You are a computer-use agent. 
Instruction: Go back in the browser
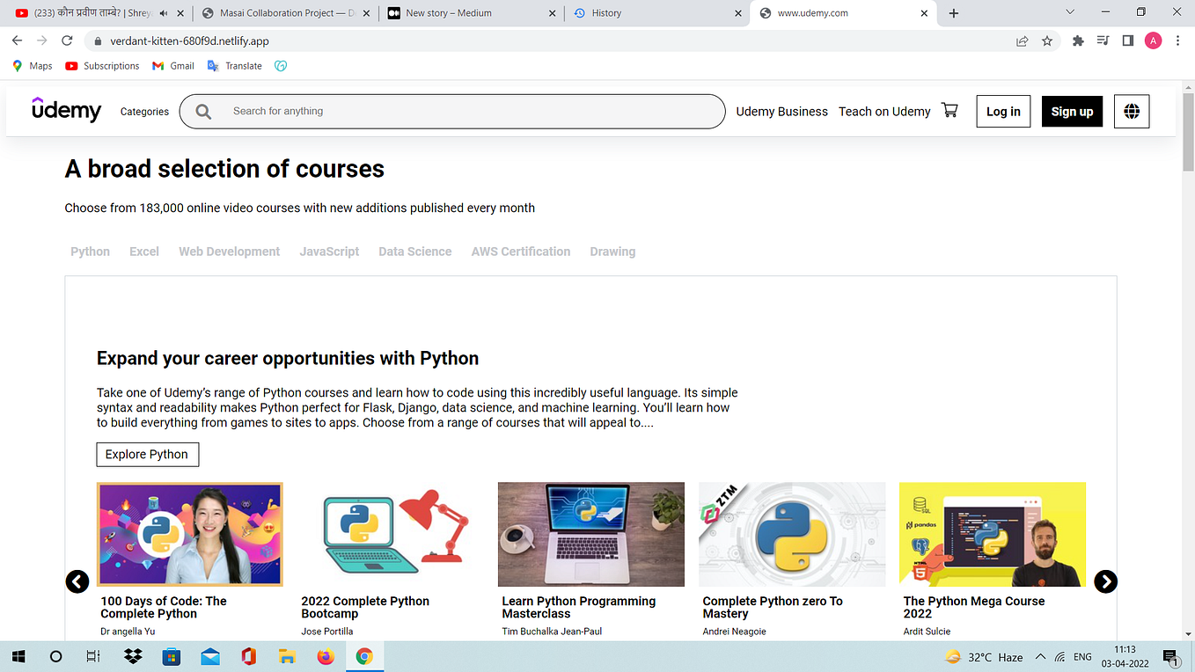17,40
